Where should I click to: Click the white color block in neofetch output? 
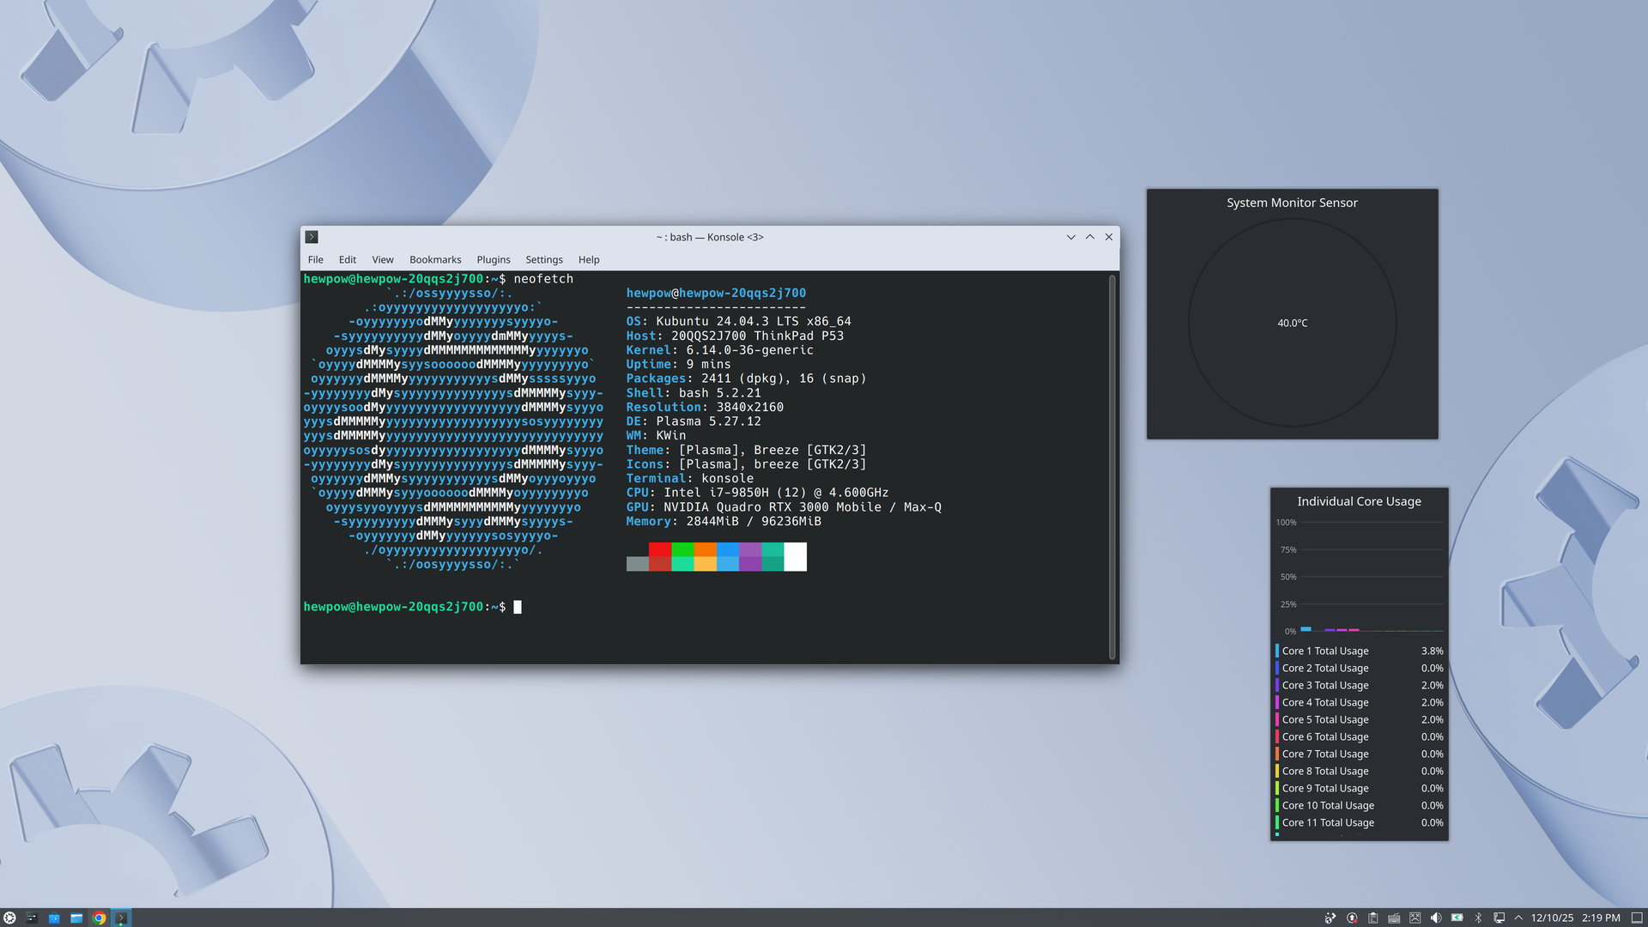[795, 556]
